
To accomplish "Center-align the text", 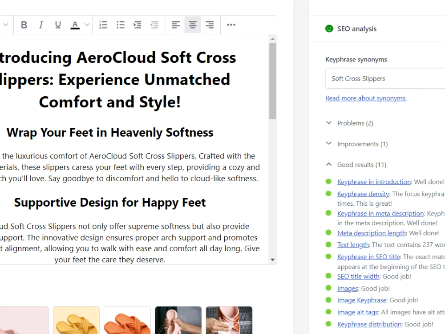I will coord(193,24).
